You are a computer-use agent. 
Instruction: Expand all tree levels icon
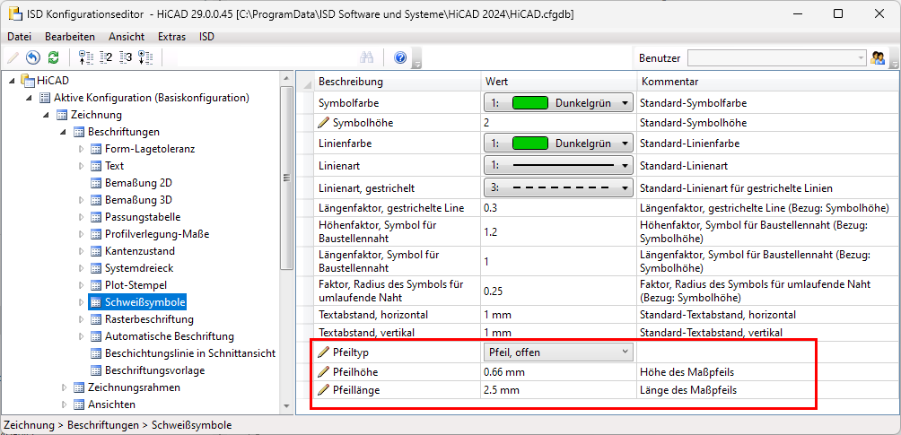point(145,57)
